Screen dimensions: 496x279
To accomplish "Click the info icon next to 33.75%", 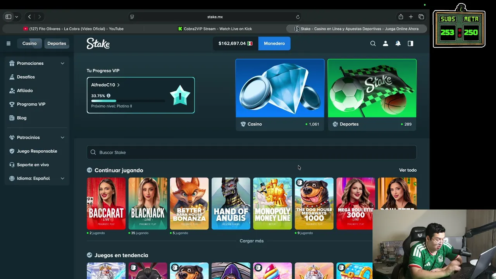I will tap(108, 96).
